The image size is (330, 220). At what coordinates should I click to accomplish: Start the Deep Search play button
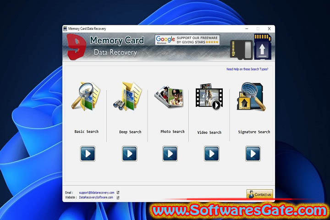[129, 154]
